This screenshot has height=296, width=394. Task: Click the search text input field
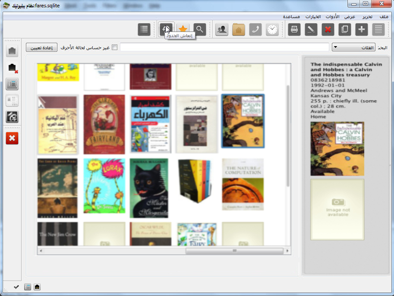[224, 47]
